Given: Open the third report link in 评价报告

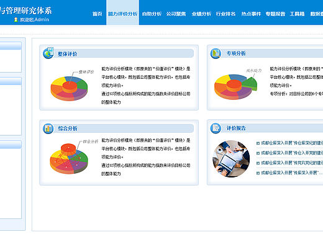Looking at the screenshot, I should (x=292, y=163).
